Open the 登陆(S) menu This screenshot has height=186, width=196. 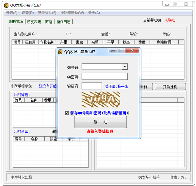[x=11, y=13]
